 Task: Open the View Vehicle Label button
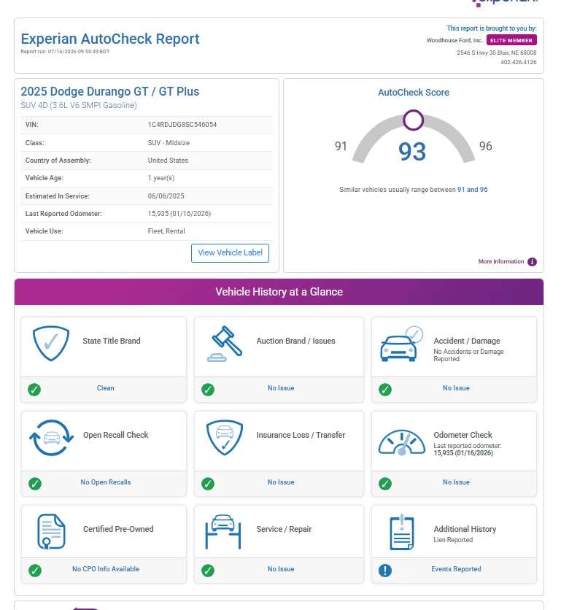230,253
